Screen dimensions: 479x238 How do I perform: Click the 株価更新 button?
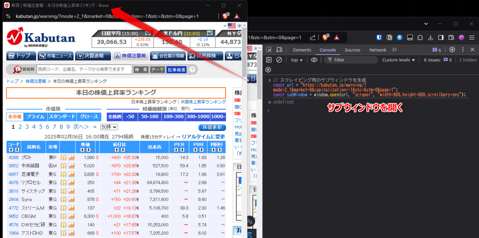[212, 127]
